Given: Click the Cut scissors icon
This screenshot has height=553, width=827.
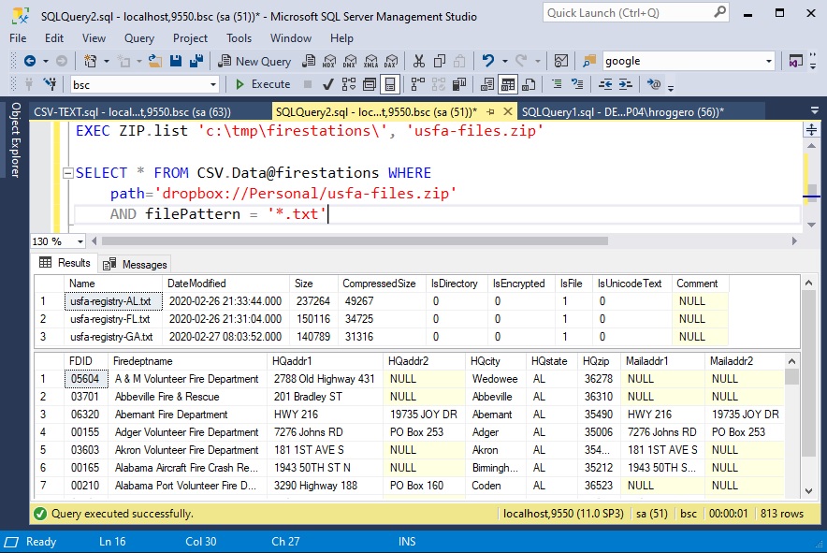Looking at the screenshot, I should click(419, 61).
